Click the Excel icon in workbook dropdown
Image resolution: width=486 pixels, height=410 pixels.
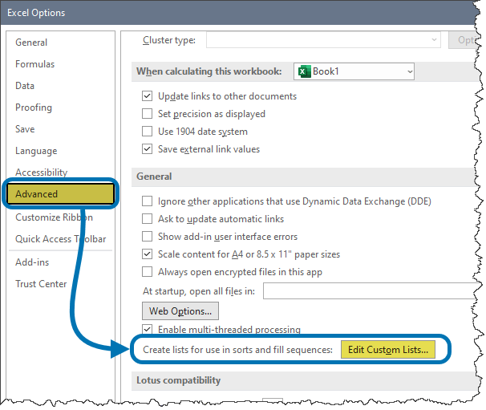(x=304, y=71)
